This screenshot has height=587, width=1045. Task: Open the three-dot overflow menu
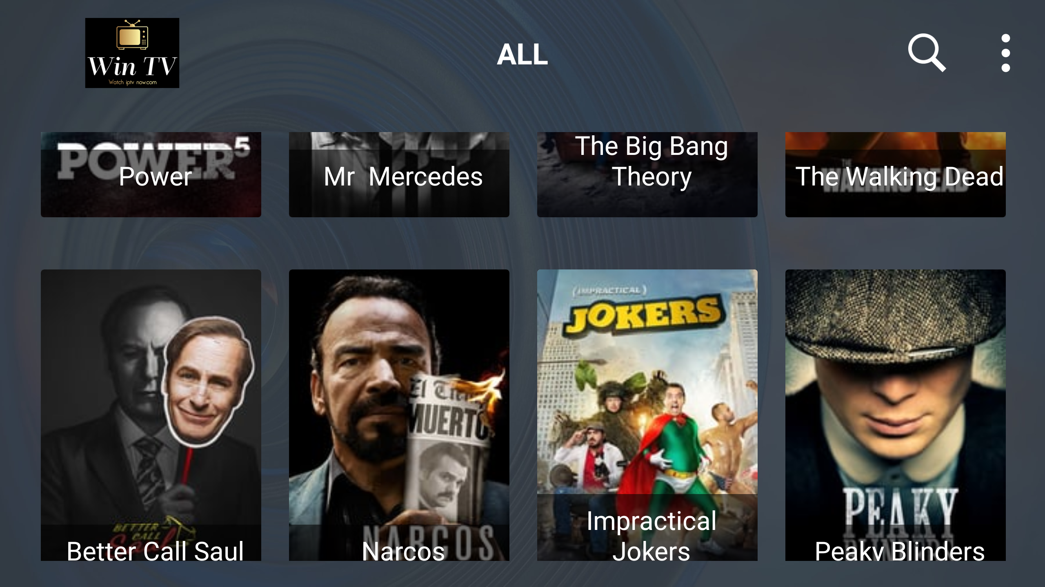tap(1006, 53)
